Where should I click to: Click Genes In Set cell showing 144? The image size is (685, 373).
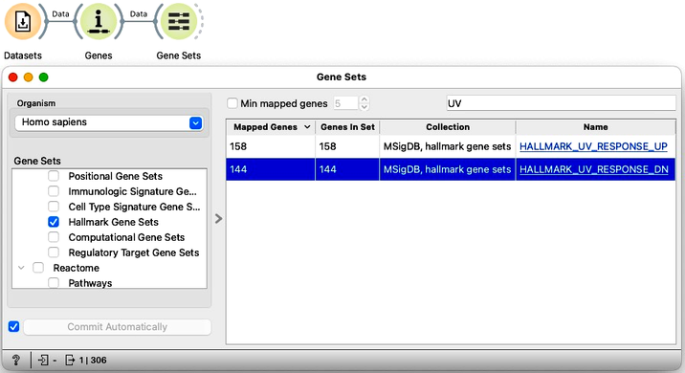click(x=347, y=169)
